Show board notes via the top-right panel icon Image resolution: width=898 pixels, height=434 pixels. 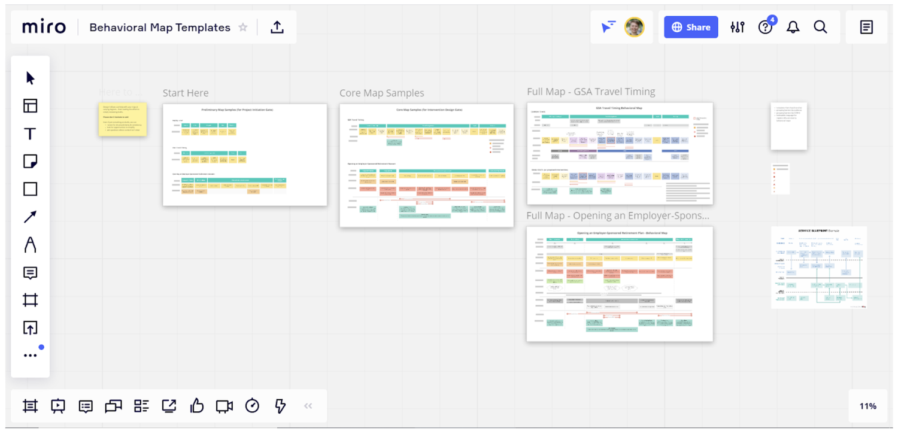[866, 27]
